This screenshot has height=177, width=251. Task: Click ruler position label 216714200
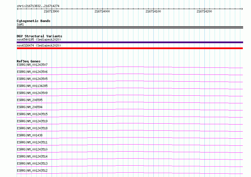pyautogui.click(x=204, y=11)
